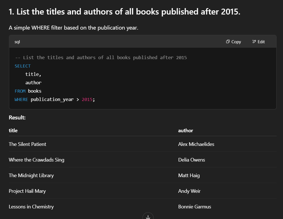Click the WHERE keyword in the query
Image resolution: width=283 pixels, height=219 pixels.
pos(21,99)
